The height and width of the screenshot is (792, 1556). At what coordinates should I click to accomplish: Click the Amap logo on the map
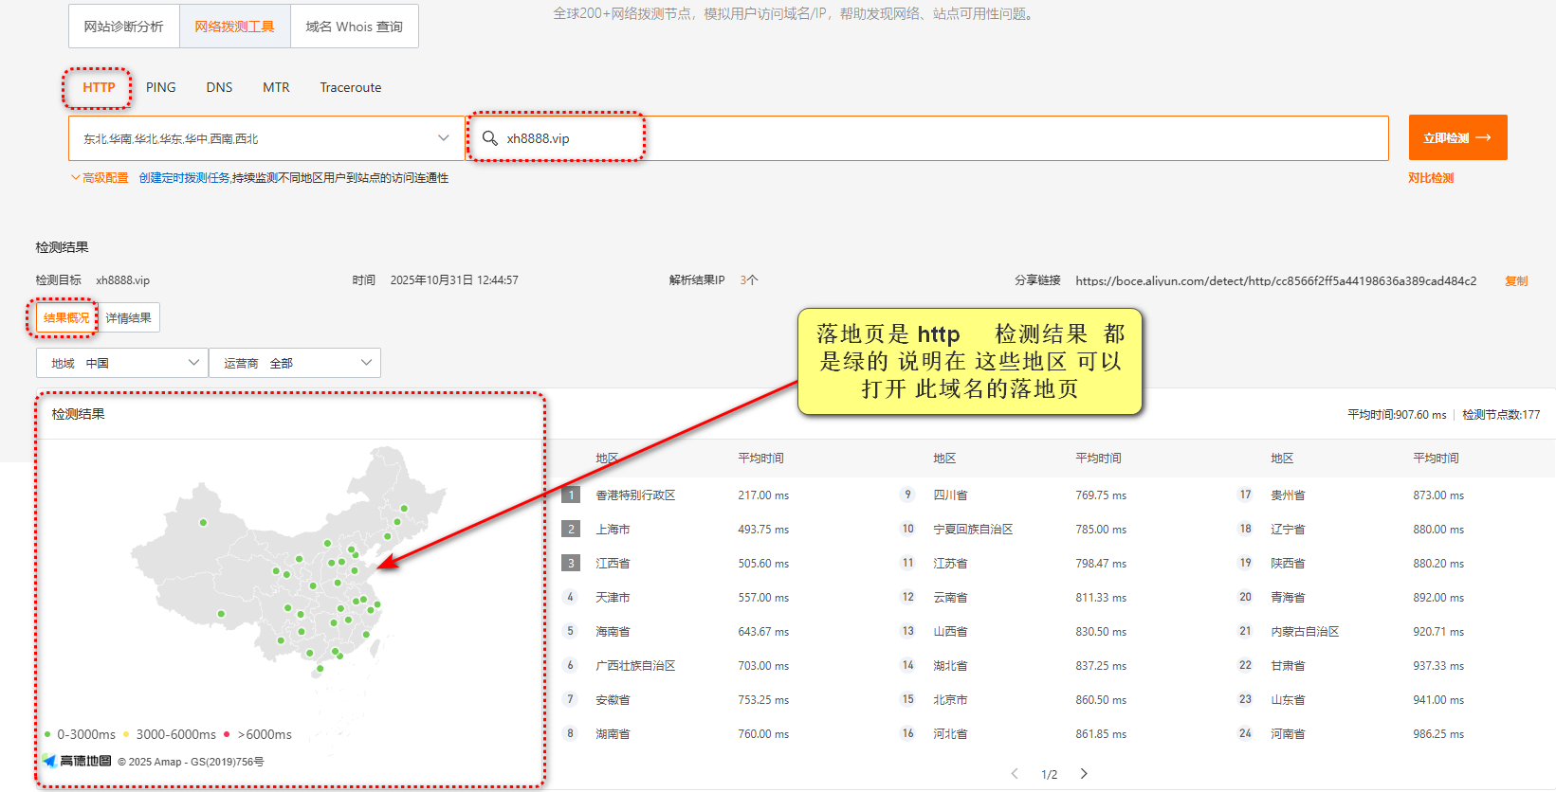(x=77, y=761)
